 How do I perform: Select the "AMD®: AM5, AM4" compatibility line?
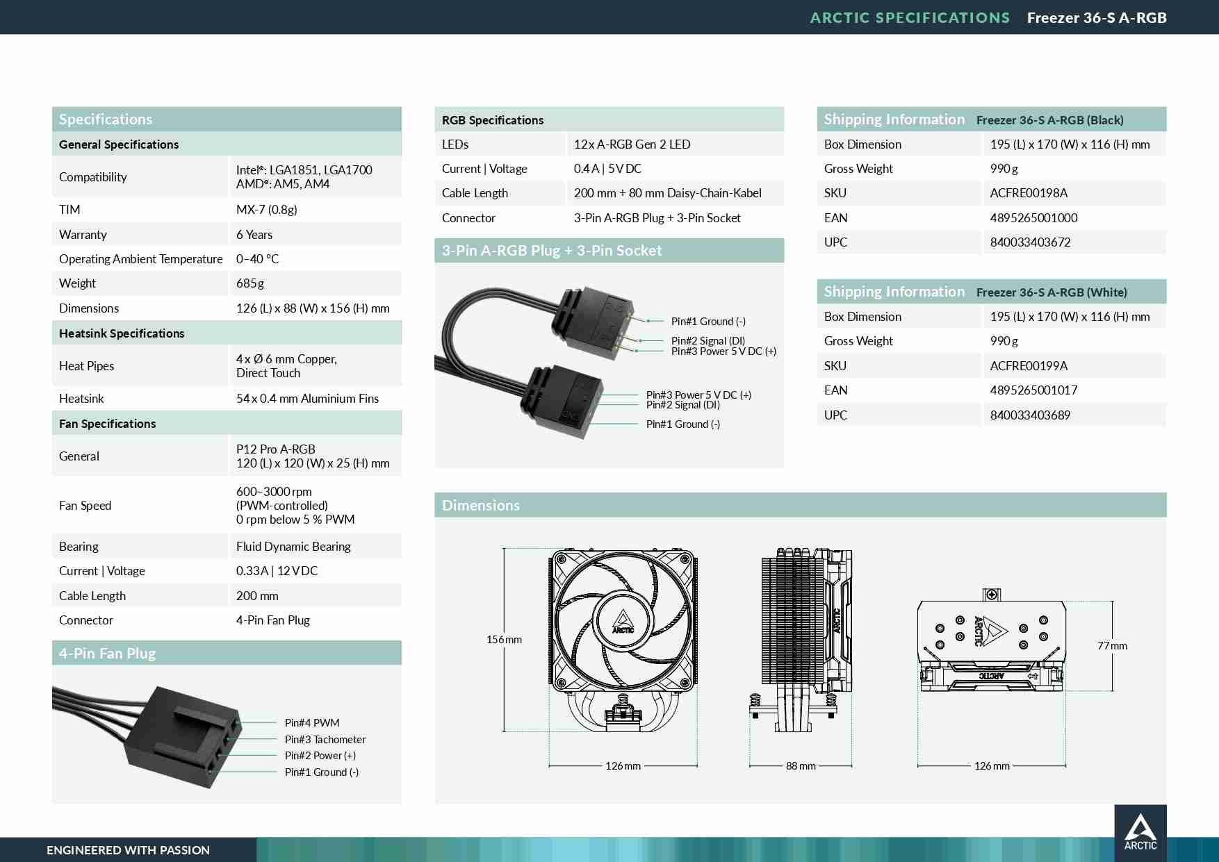click(x=283, y=184)
